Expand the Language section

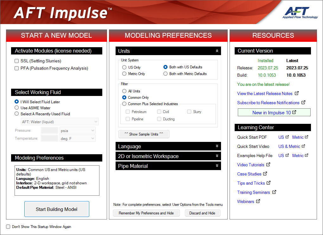tap(217, 146)
